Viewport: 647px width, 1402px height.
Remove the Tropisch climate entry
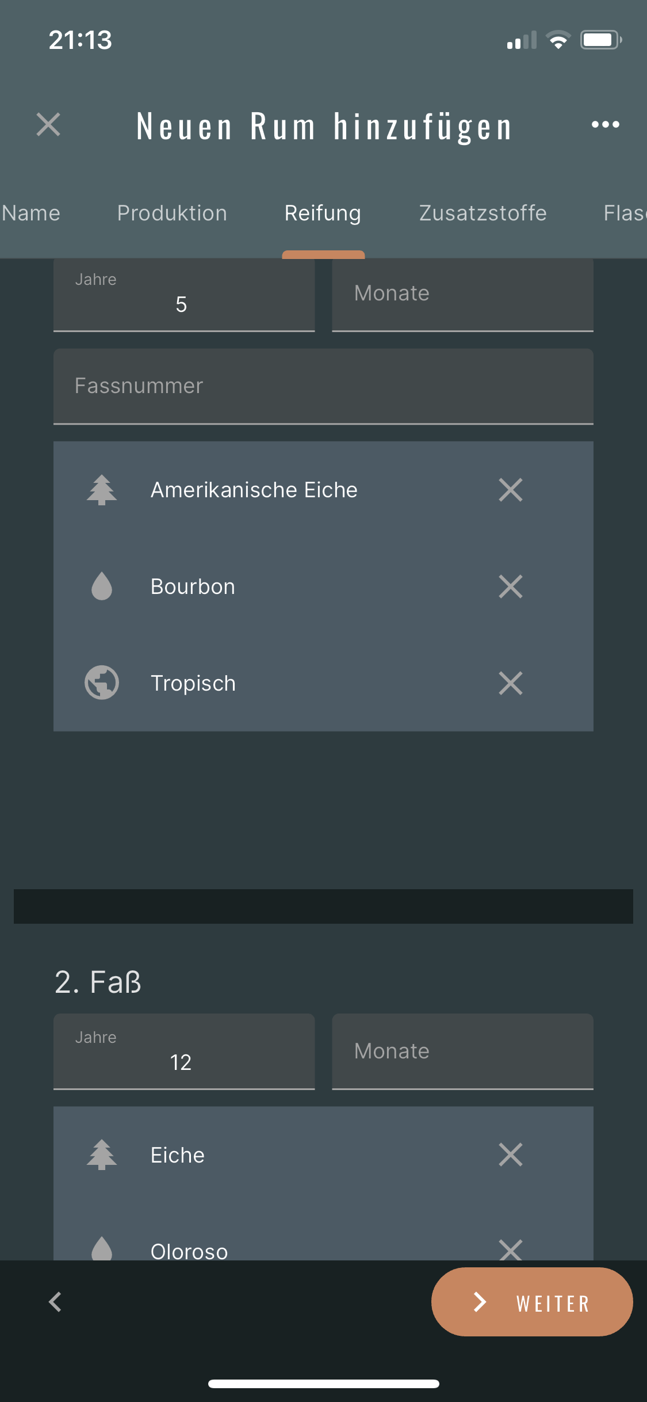[510, 683]
